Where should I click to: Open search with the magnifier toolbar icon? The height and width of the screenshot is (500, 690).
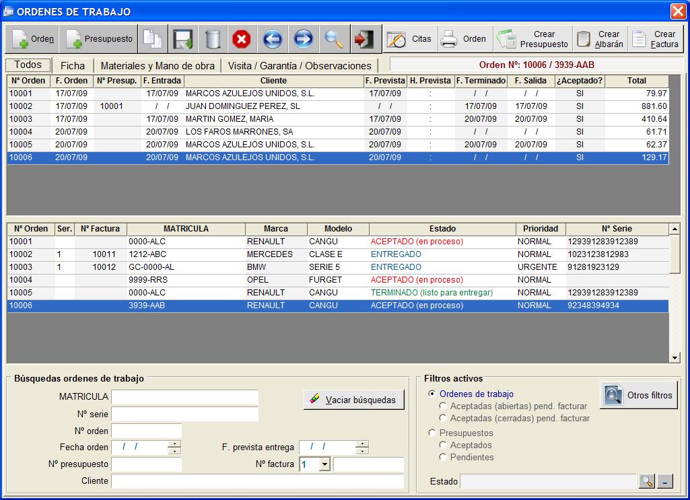tap(334, 39)
